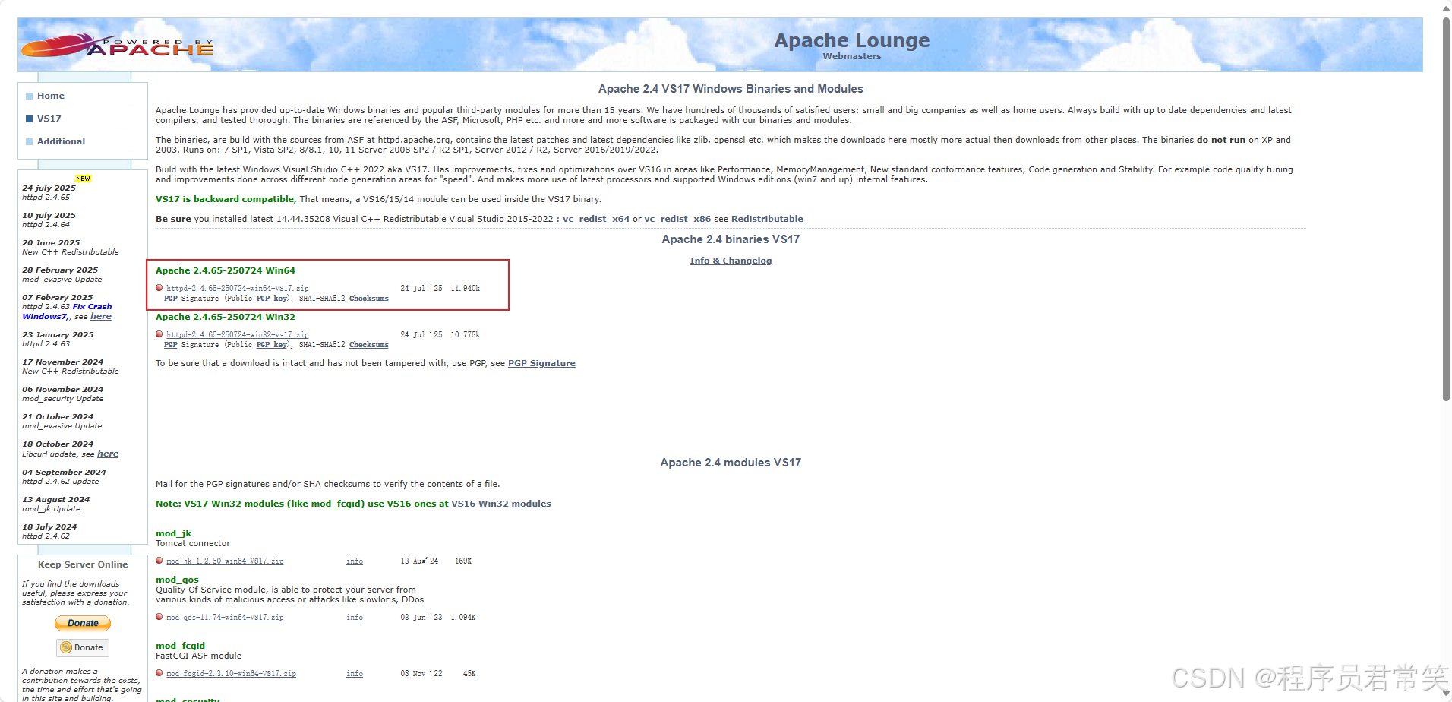Open info link for mod_qos
This screenshot has width=1452, height=702.
355,618
